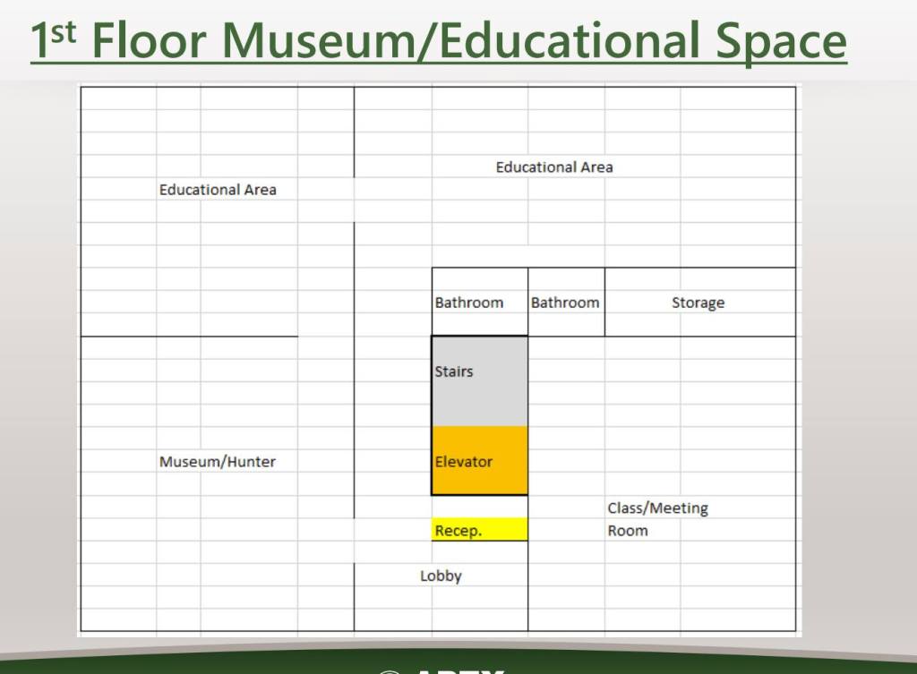The image size is (917, 674).
Task: Click the Bathroom cell directly above Stairs
Action: click(469, 303)
